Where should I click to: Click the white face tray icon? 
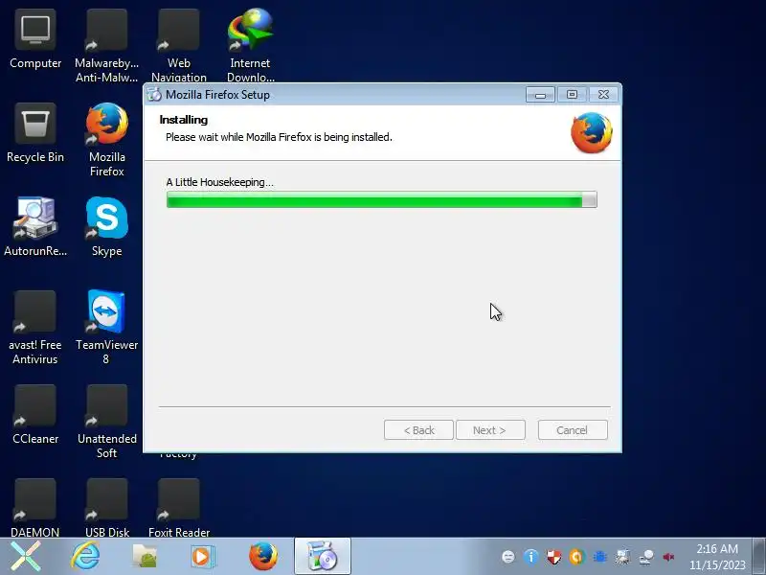pos(508,557)
